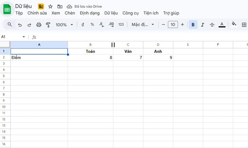
Task: Open the Định dạng menu
Action: [x=90, y=13]
